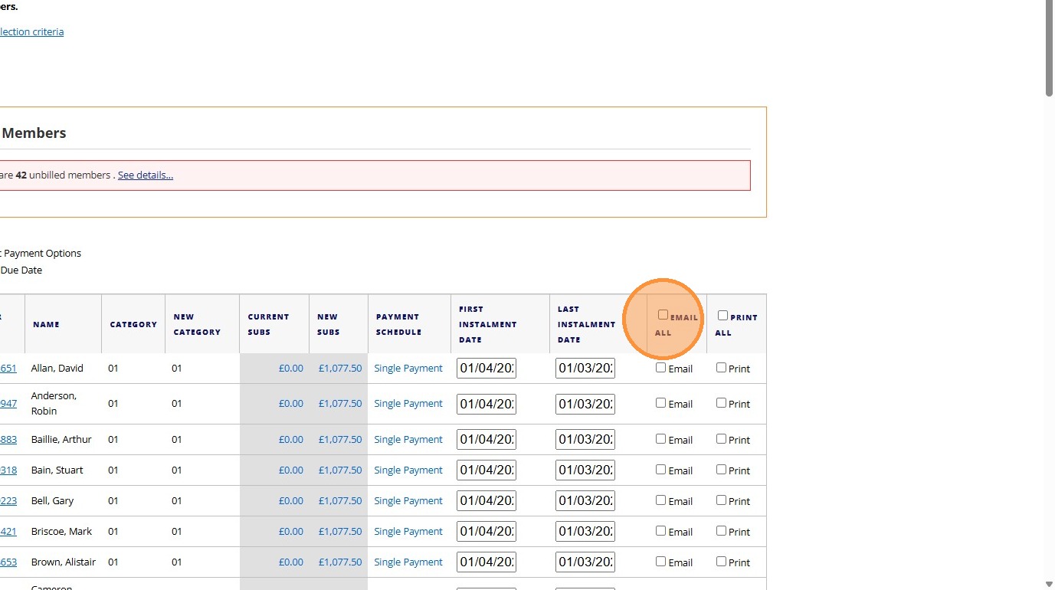Open member number link ending 653
Screen dimensions: 1055x590
[8, 562]
